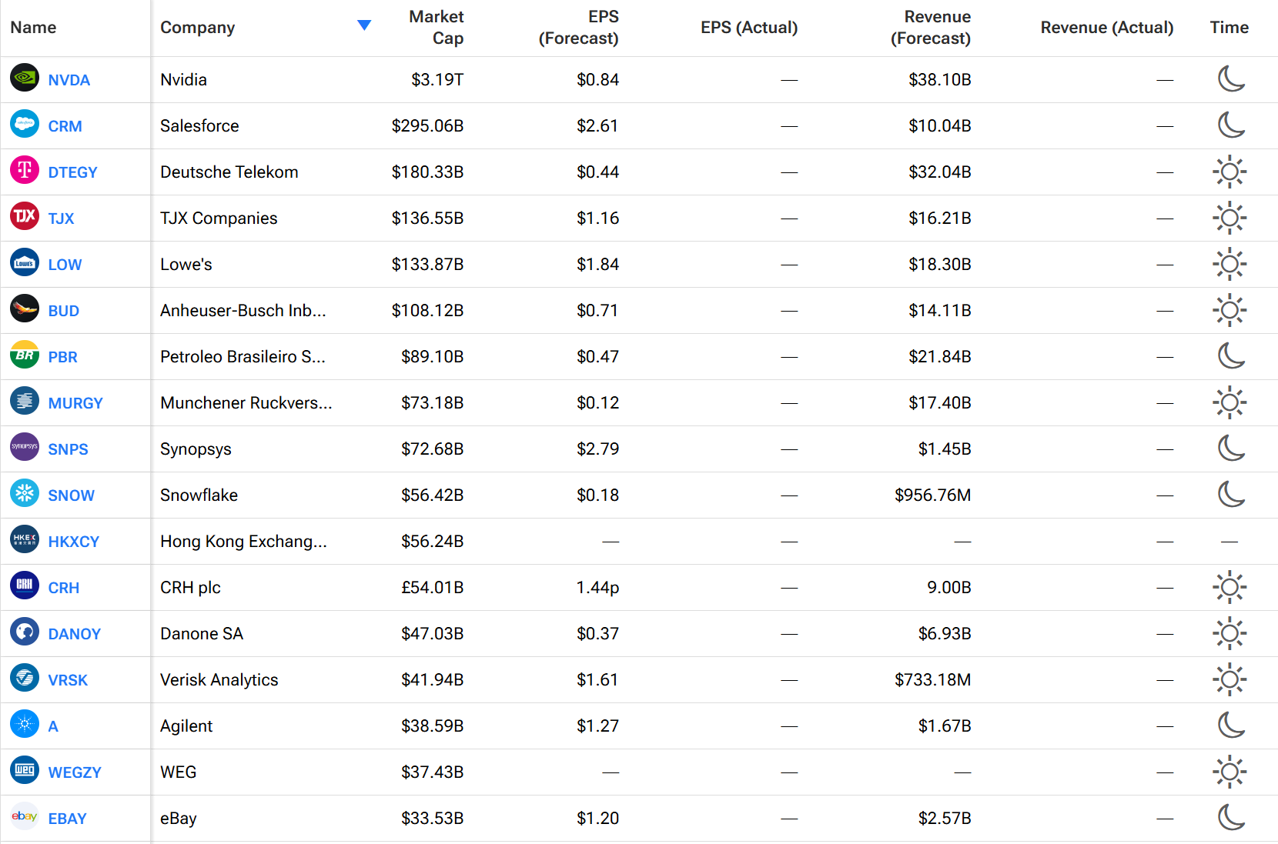This screenshot has height=844, width=1278.
Task: Open the EBAY ticker link
Action: 68,819
